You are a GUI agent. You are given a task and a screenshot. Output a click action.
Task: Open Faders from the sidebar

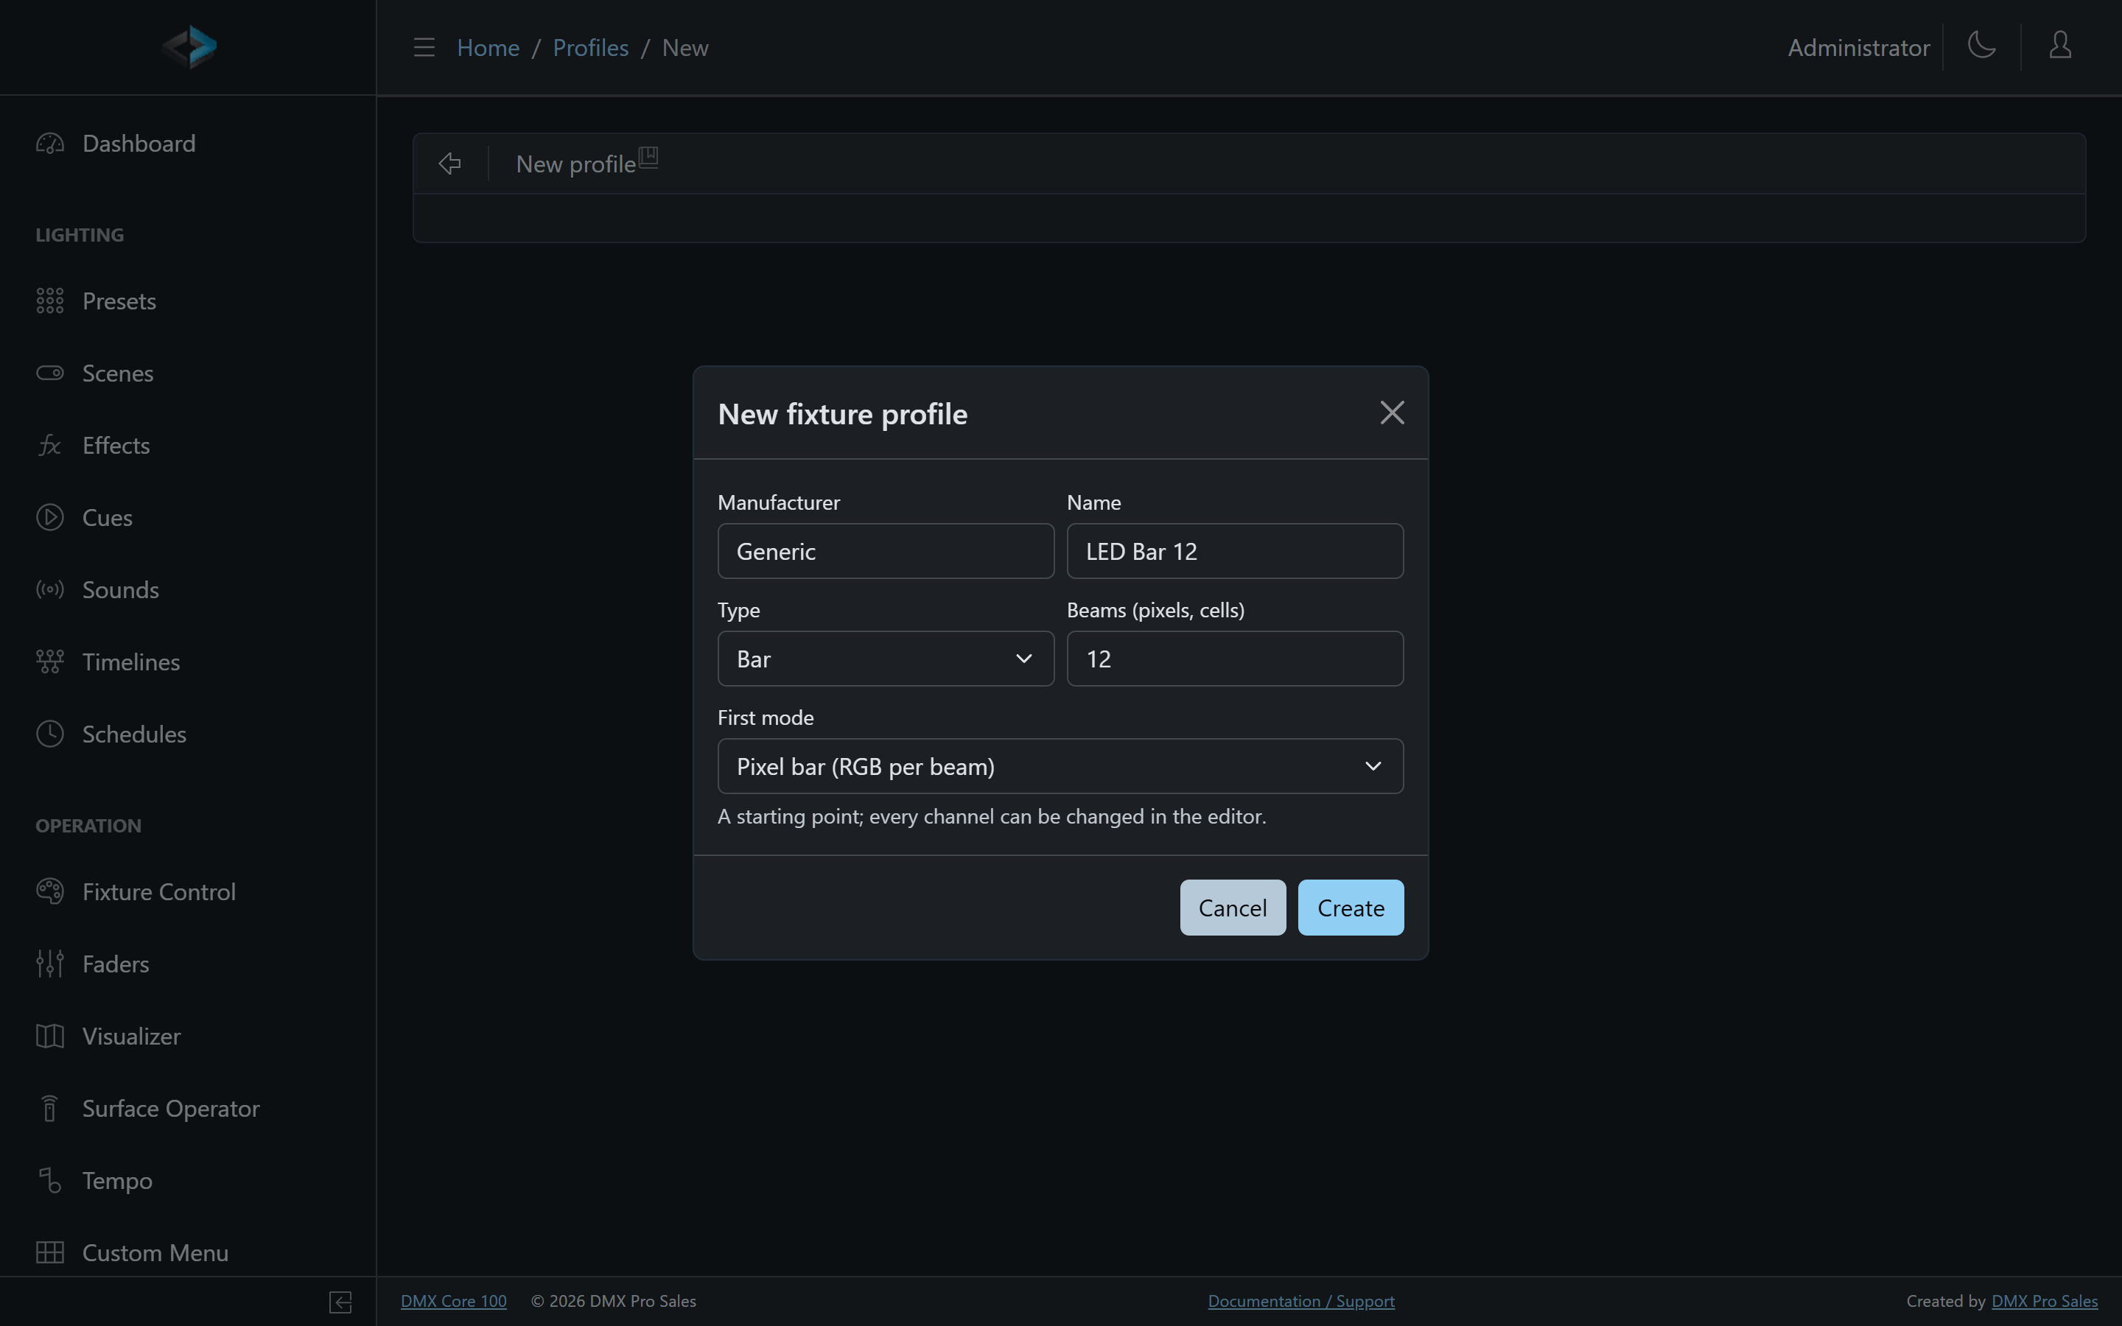pyautogui.click(x=116, y=964)
